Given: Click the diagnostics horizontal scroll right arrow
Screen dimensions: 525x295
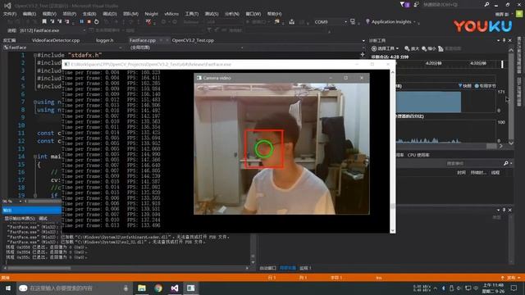Looking at the screenshot, I should (501, 146).
